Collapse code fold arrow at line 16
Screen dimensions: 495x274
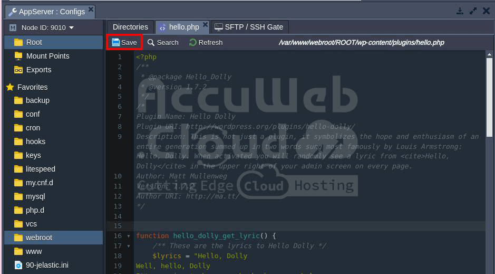coord(129,236)
